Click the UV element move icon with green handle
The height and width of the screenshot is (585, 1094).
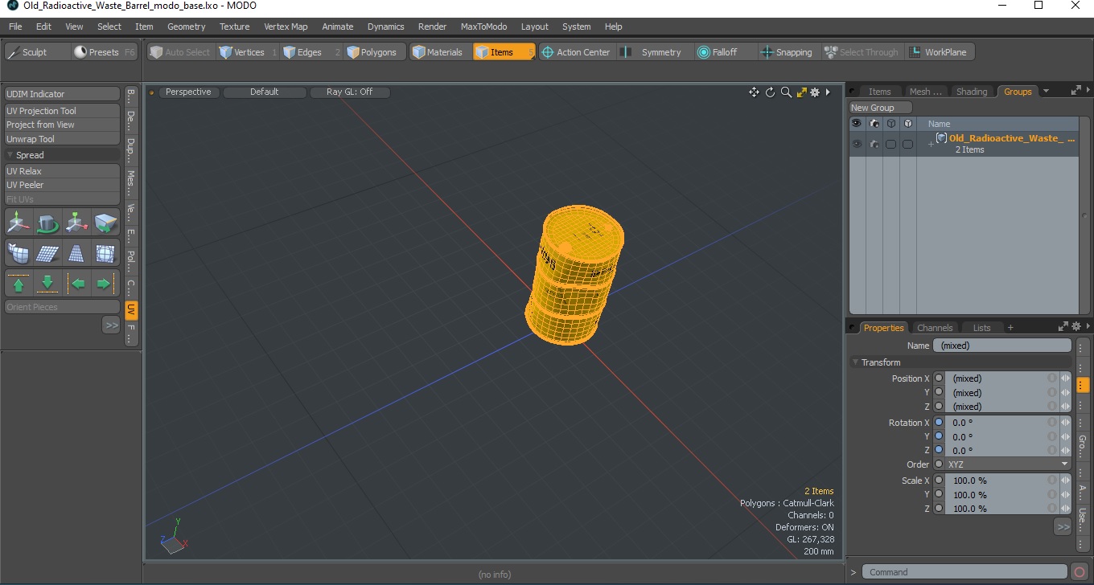pyautogui.click(x=76, y=223)
